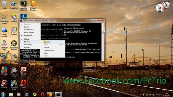Open the network signal tray icon
This screenshot has width=173, height=97.
pos(157,95)
